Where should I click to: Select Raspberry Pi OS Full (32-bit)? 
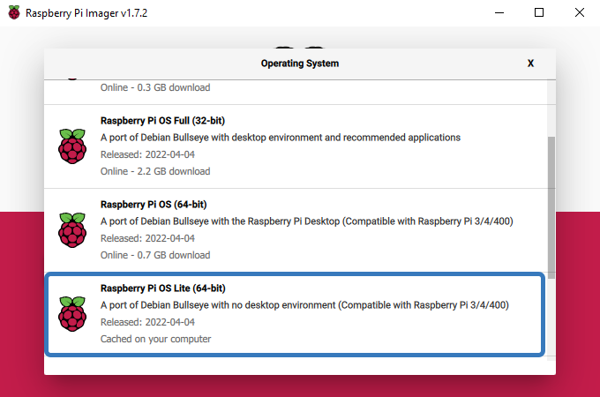coord(296,146)
